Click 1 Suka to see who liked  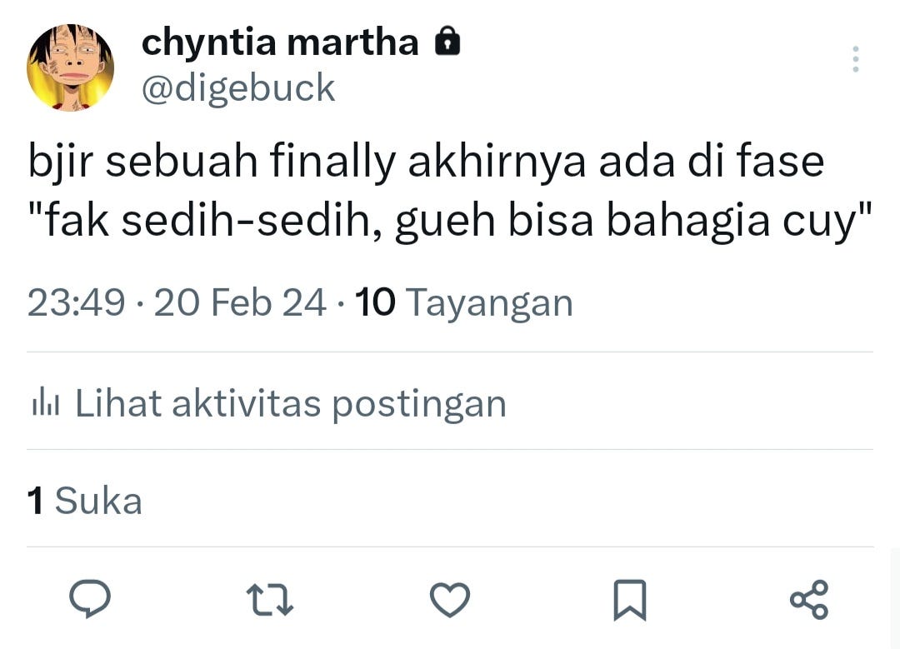83,500
